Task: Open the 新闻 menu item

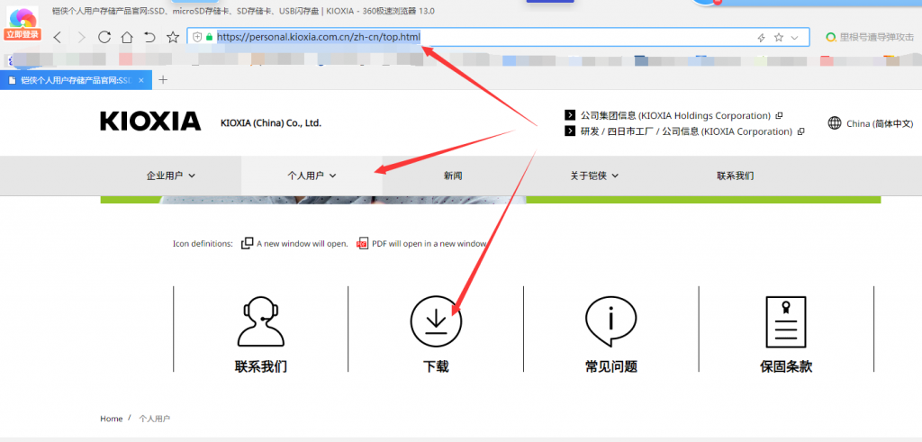Action: click(x=453, y=176)
